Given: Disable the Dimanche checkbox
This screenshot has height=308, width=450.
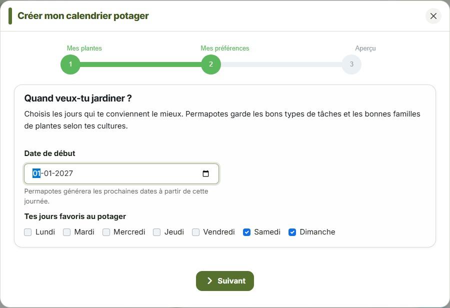Looking at the screenshot, I should 292,232.
